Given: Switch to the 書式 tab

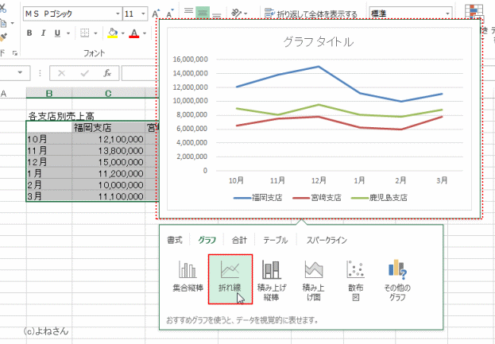Looking at the screenshot, I should click(x=174, y=239).
